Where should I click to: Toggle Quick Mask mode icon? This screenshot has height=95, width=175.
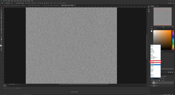point(1,48)
